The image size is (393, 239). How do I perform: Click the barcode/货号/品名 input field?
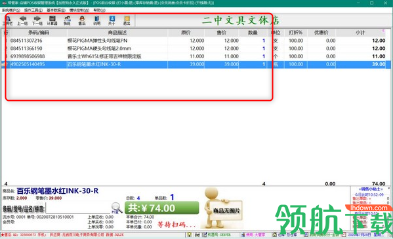(x=78, y=208)
